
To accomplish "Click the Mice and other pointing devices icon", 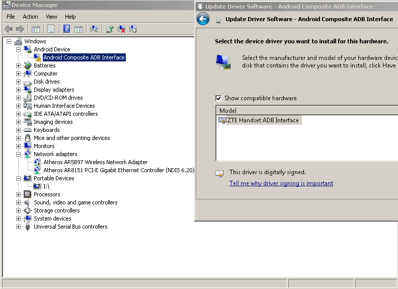I will pos(27,138).
